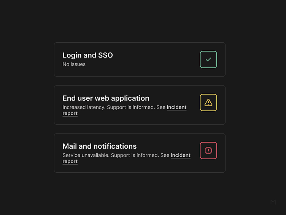Click the red error octagon icon
Viewport: 286px width, 215px height.
pyautogui.click(x=208, y=151)
